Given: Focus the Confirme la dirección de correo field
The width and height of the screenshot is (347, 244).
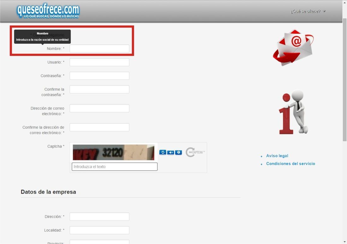Looking at the screenshot, I should point(99,127).
